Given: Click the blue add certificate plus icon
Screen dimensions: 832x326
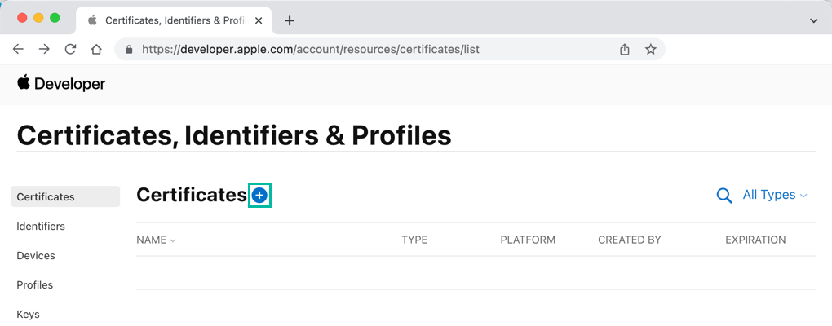Looking at the screenshot, I should click(259, 196).
